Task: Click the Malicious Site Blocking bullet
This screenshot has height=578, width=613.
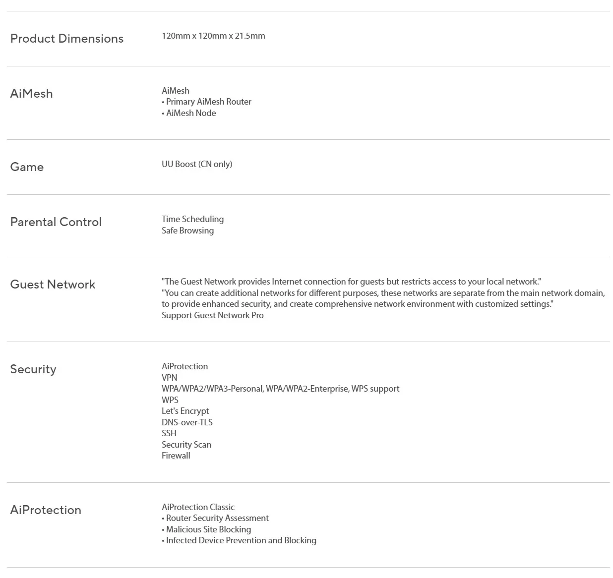Action: coord(206,529)
